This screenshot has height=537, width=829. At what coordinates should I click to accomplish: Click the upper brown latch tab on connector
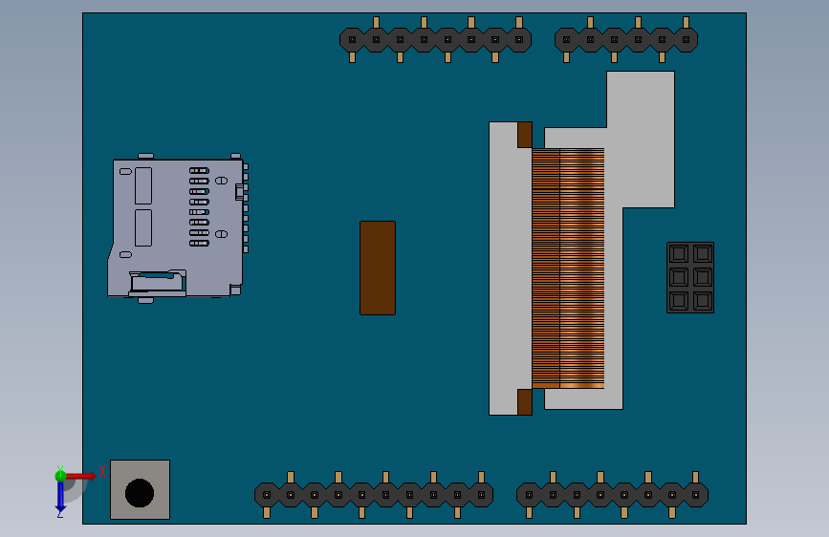525,135
